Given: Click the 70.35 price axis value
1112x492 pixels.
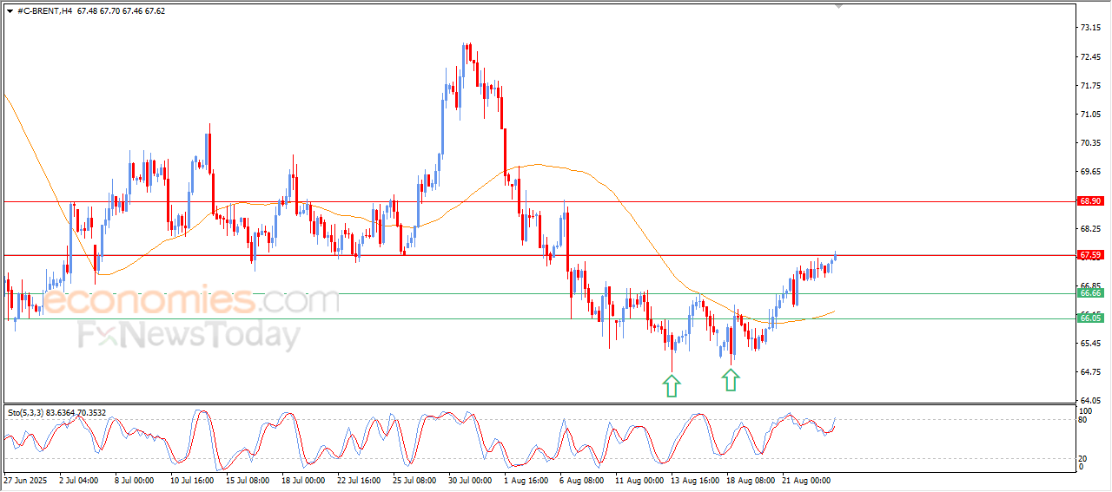Looking at the screenshot, I should click(1090, 142).
